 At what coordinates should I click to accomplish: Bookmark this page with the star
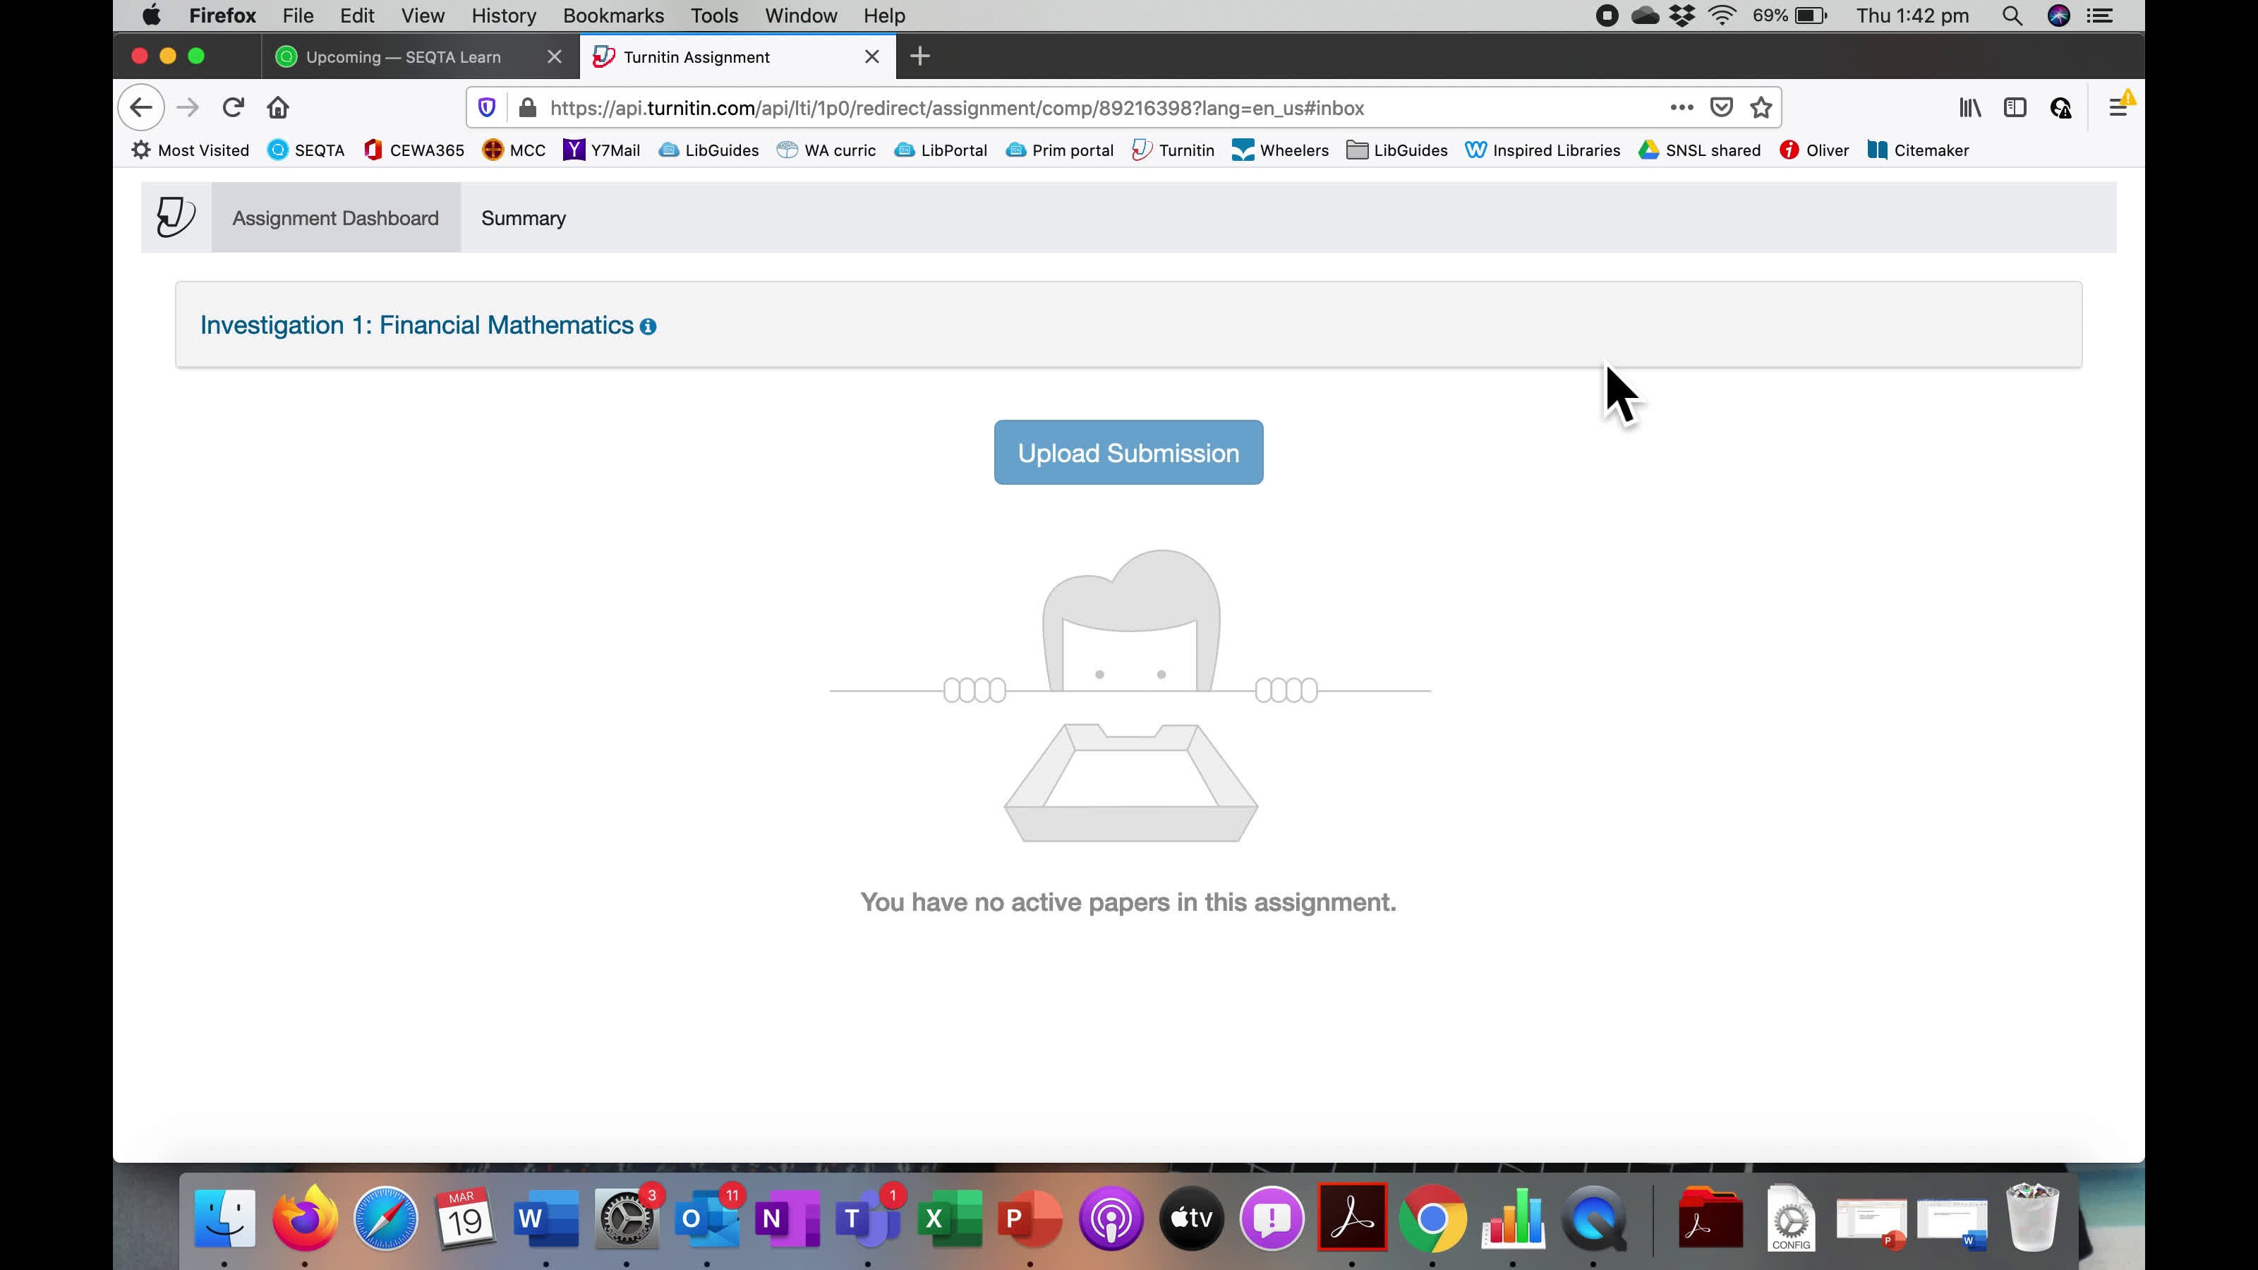(x=1760, y=107)
